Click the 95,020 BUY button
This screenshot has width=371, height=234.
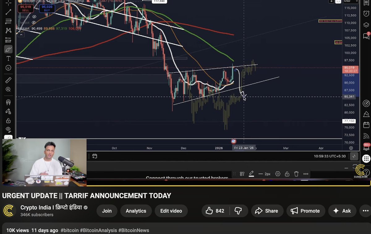(x=47, y=8)
